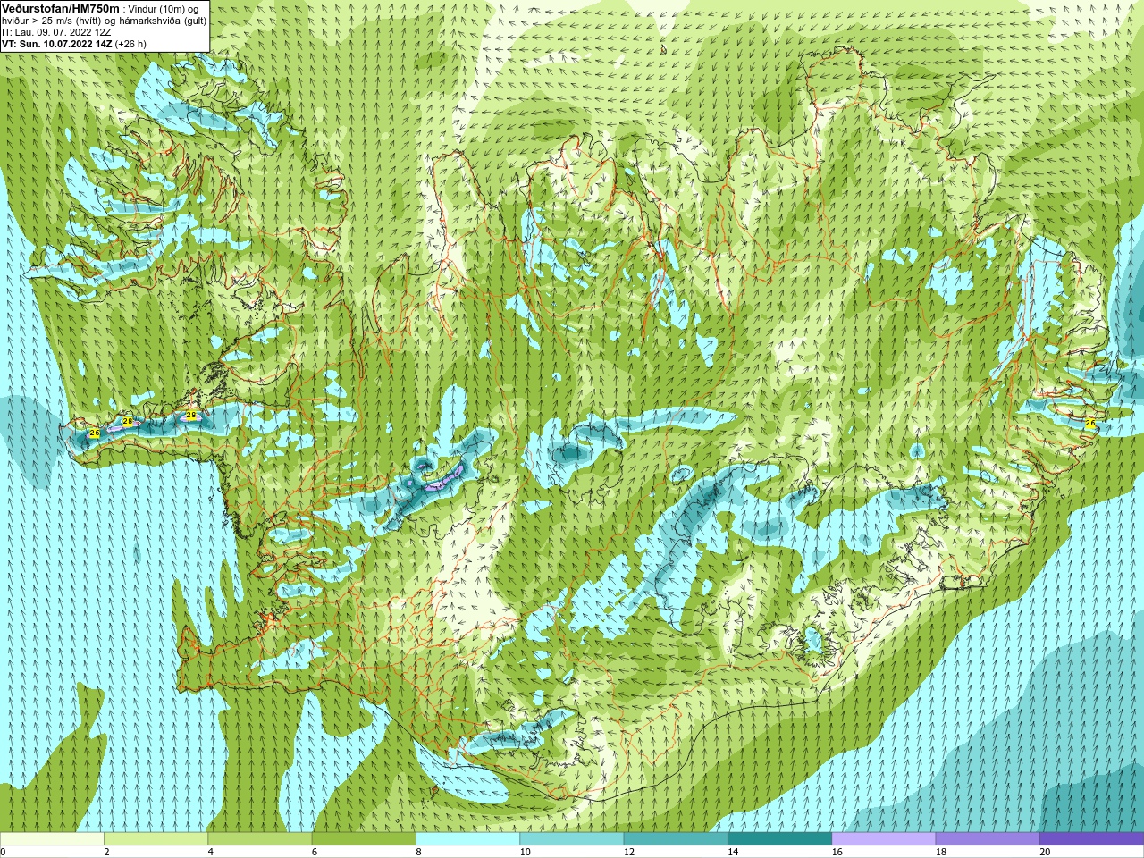
Task: Click the 8–10 m/s pale cyan legend swatch
Action: (x=467, y=839)
